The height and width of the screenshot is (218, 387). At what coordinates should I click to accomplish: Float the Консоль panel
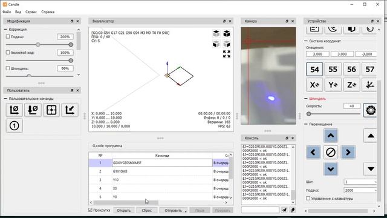[287, 138]
